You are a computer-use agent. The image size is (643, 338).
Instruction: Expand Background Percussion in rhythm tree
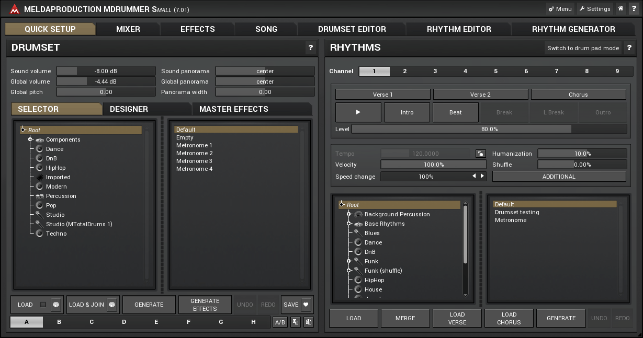(x=349, y=214)
